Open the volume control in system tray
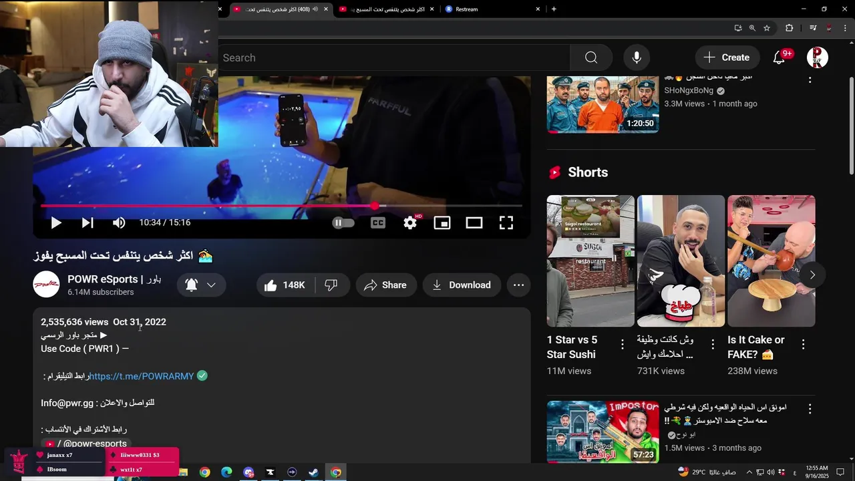This screenshot has height=481, width=855. click(772, 472)
